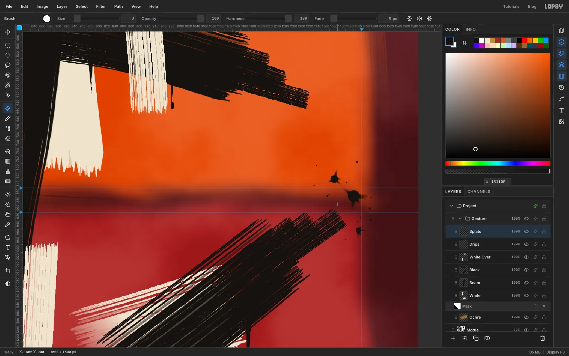Click the hex color field 15110F
Screen dimensions: 569x356
click(498, 182)
